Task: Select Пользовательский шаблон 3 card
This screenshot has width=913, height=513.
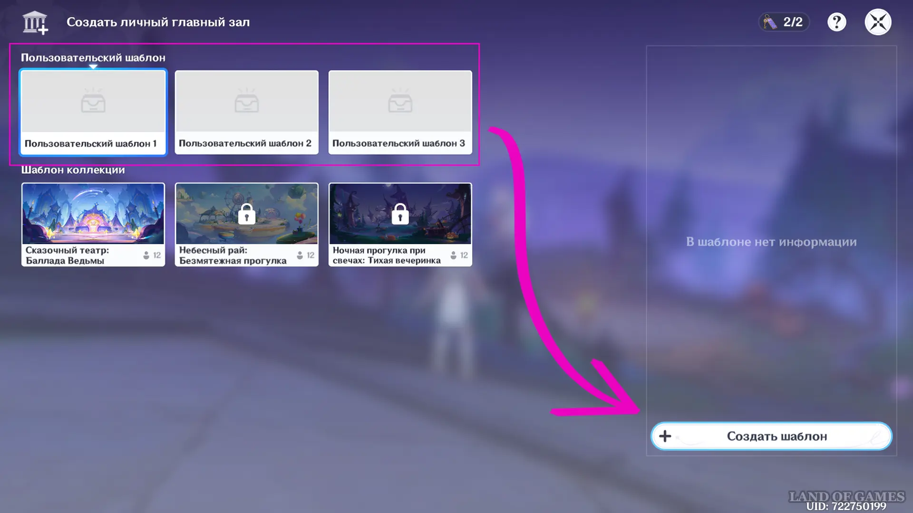Action: click(x=400, y=112)
